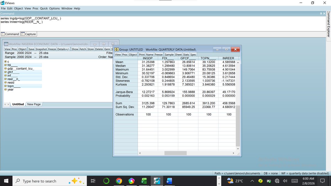Open Word from the taskbar

169,181
